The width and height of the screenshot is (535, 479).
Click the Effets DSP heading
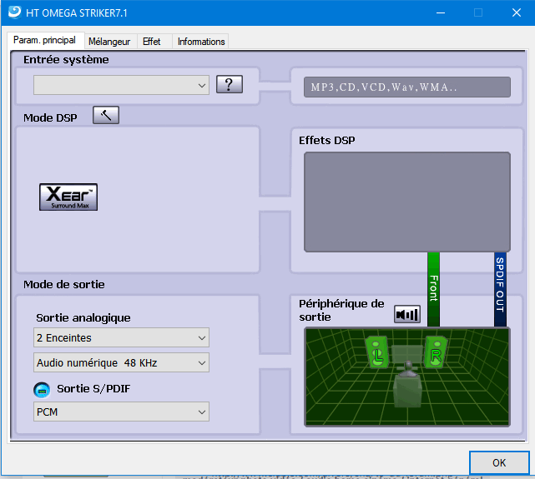327,140
